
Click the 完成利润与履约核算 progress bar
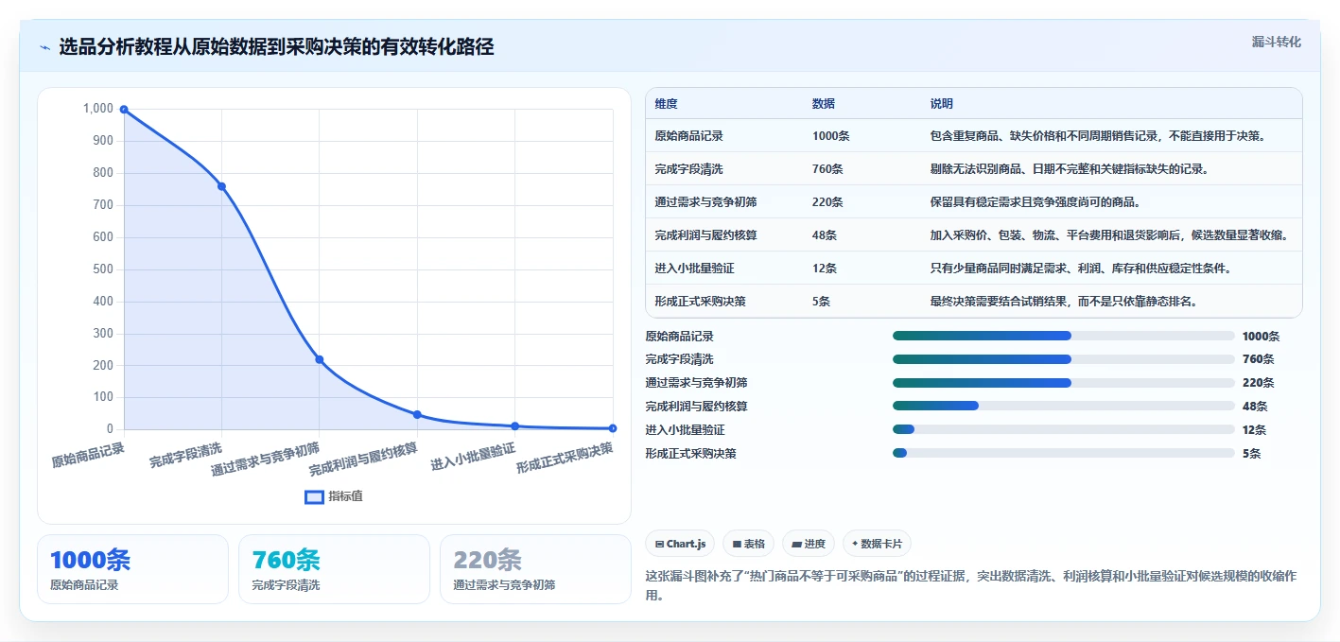tap(1064, 407)
